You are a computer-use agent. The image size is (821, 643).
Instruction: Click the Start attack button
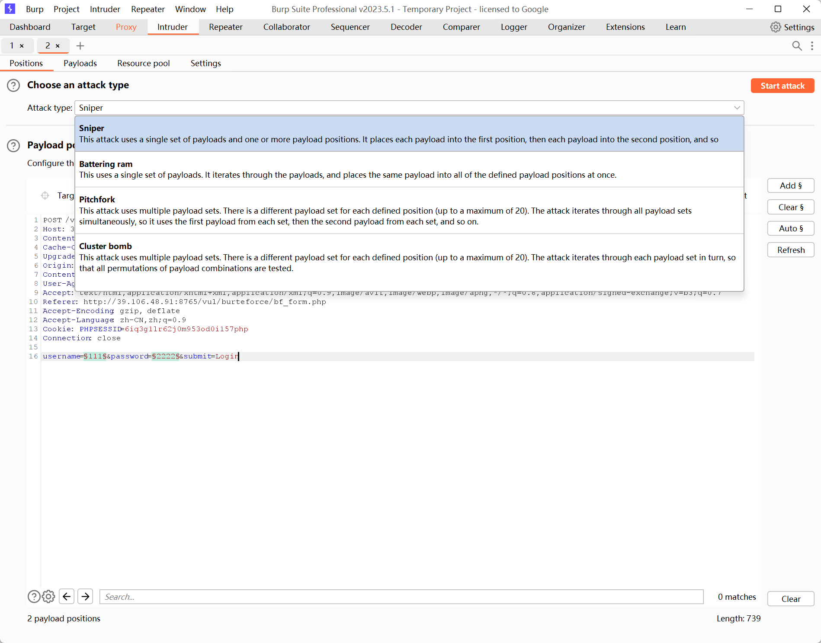click(783, 86)
